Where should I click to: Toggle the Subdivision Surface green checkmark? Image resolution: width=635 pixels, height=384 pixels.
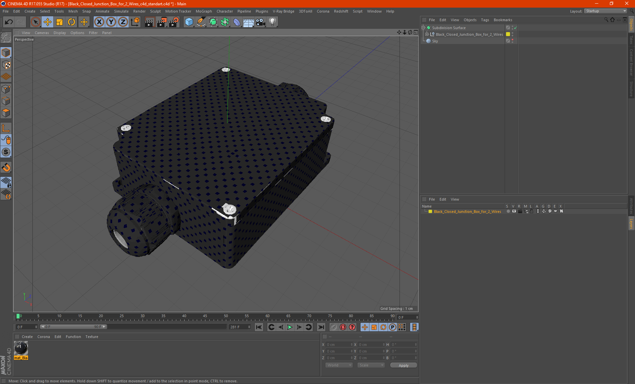[x=516, y=28]
